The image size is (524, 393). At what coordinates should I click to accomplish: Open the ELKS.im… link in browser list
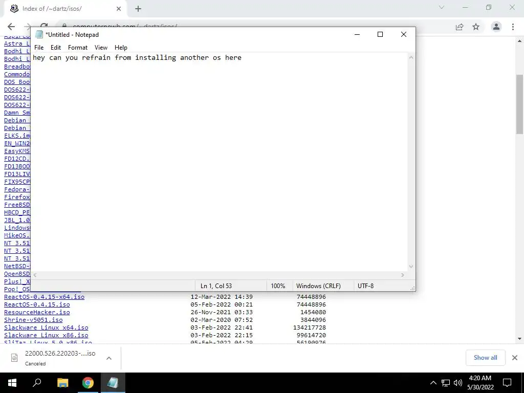(17, 136)
